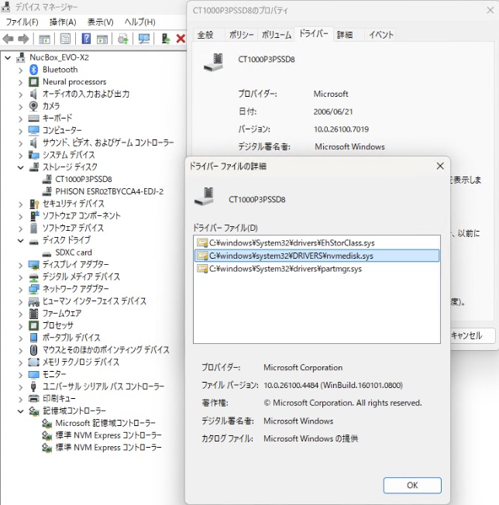Screen dimensions: 499x505
Task: Click the blue Help toolbar icon
Action: point(85,39)
